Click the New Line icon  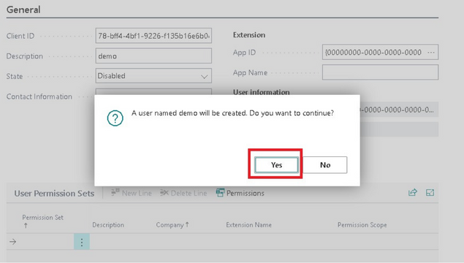pos(115,193)
